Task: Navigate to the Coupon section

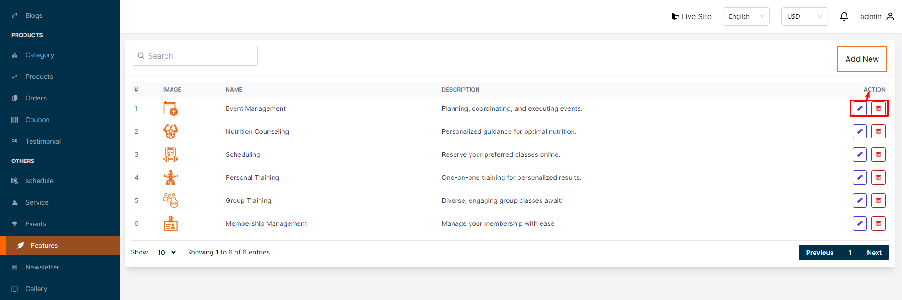Action: 37,120
